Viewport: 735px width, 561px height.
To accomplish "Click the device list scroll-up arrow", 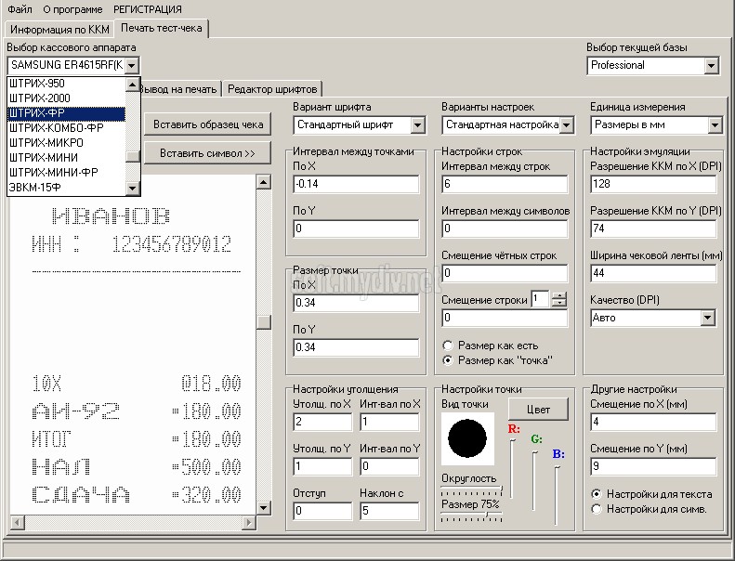I will [133, 85].
